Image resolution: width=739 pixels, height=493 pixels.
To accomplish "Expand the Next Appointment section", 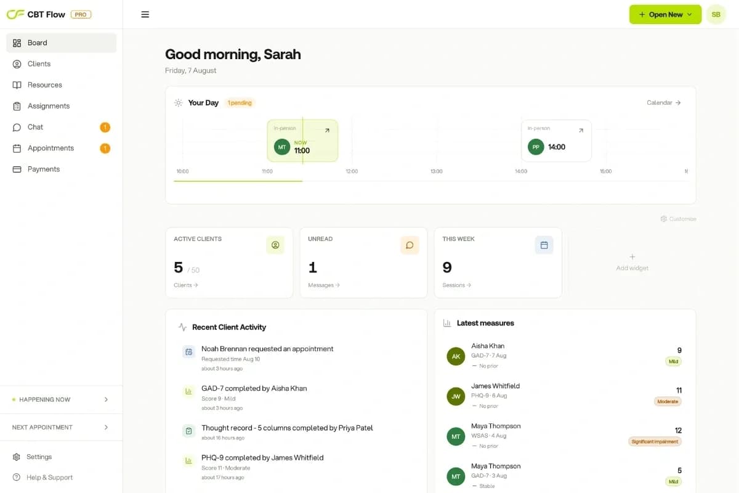I will [x=62, y=427].
